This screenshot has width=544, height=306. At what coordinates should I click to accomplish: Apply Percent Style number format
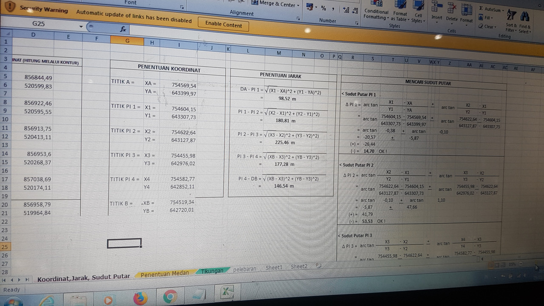pyautogui.click(x=324, y=8)
